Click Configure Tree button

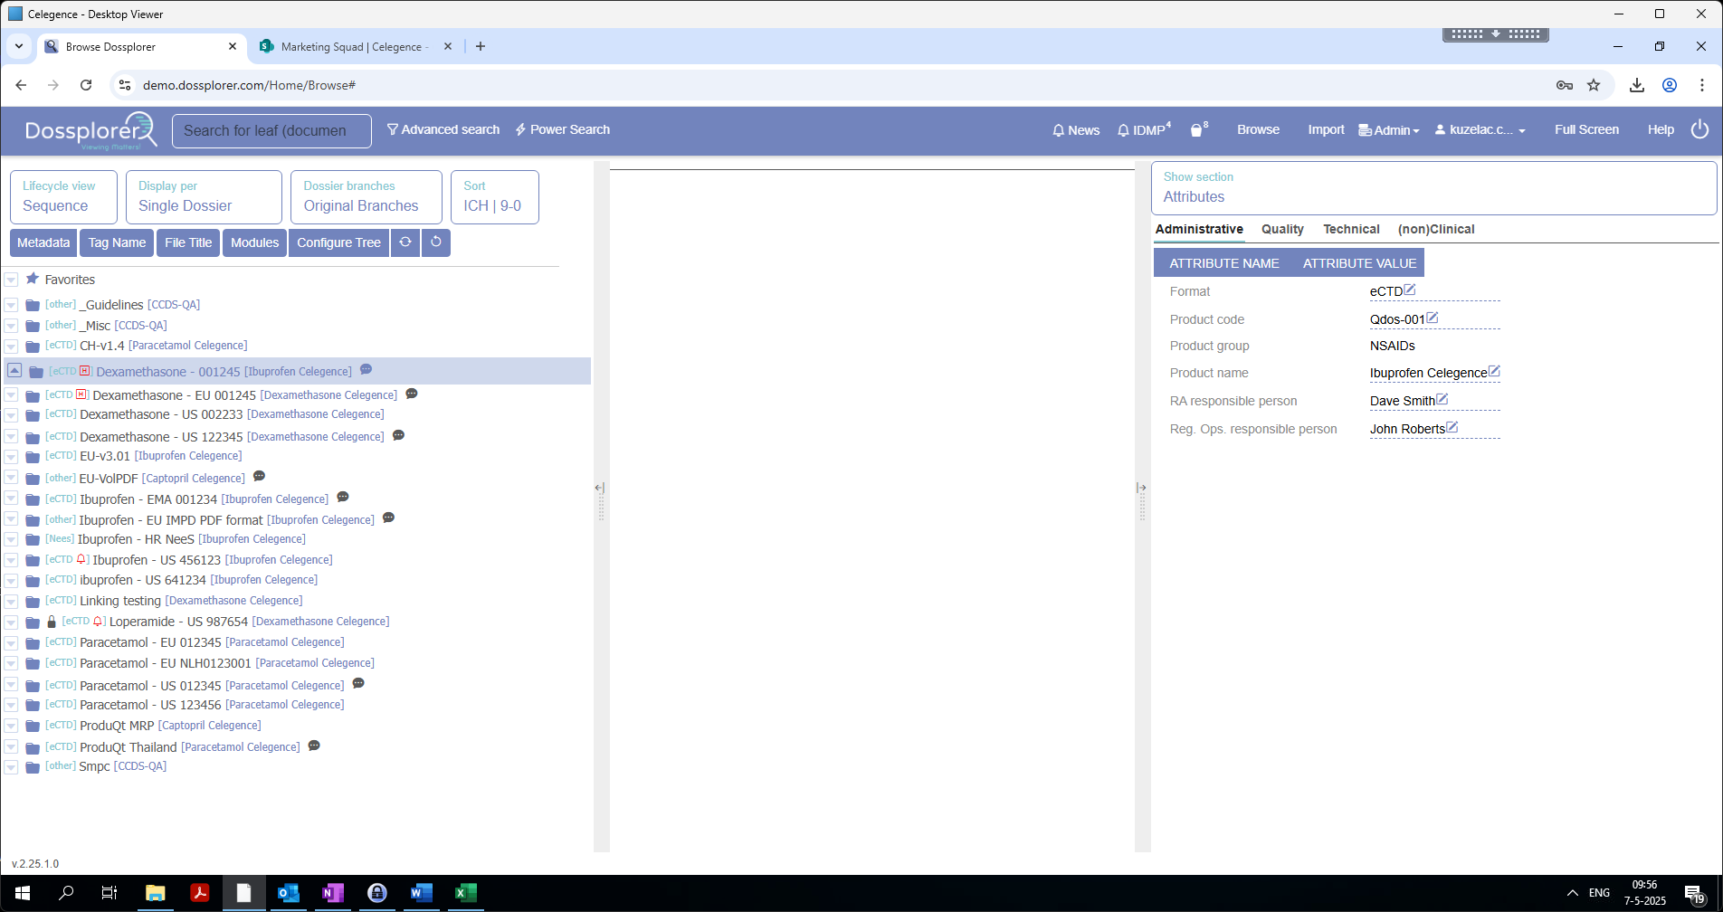pyautogui.click(x=338, y=242)
